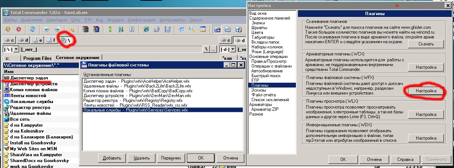The width and height of the screenshot is (454, 168).
Task: Select Локальные службы Services.wfx plugin row
Action: pyautogui.click(x=162, y=110)
